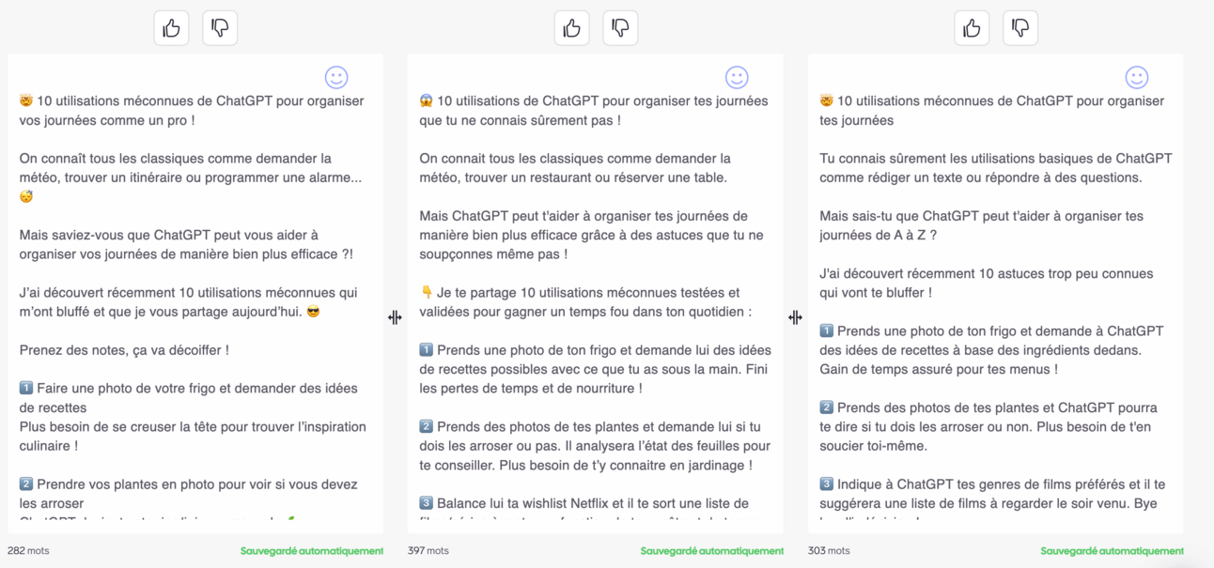The width and height of the screenshot is (1214, 568).
Task: Like the left draft with thumbs up
Action: (x=171, y=28)
